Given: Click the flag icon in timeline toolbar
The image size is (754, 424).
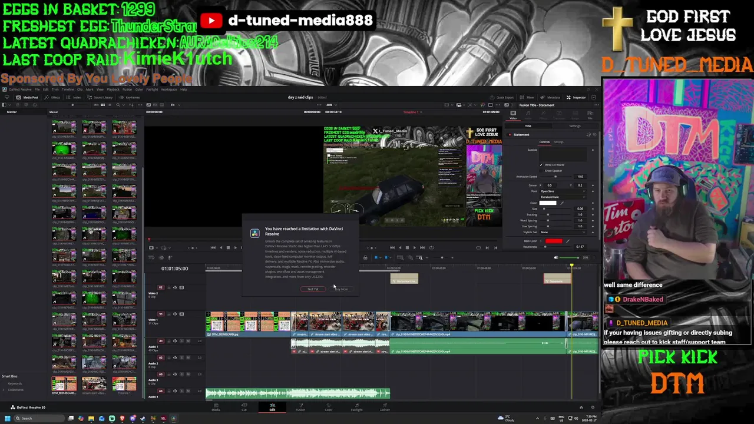Looking at the screenshot, I should pyautogui.click(x=376, y=257).
